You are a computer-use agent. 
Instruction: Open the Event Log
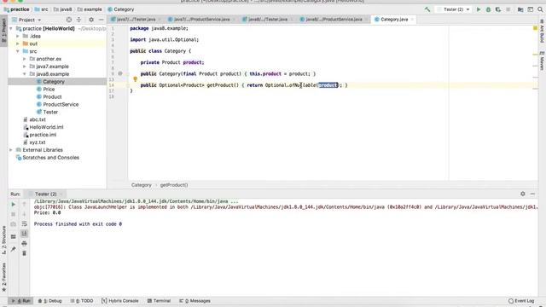coord(521,301)
